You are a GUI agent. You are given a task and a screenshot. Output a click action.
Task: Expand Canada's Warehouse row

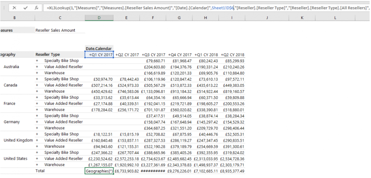point(37,92)
